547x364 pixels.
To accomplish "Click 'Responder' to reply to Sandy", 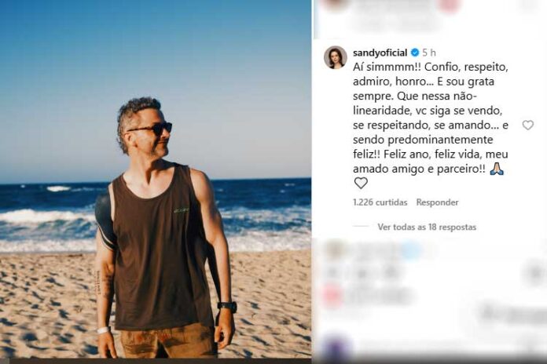I will point(437,202).
